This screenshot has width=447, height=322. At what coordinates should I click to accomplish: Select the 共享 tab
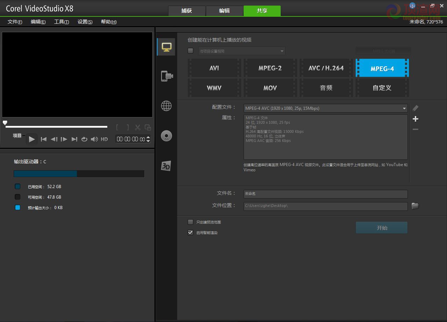[x=262, y=11]
